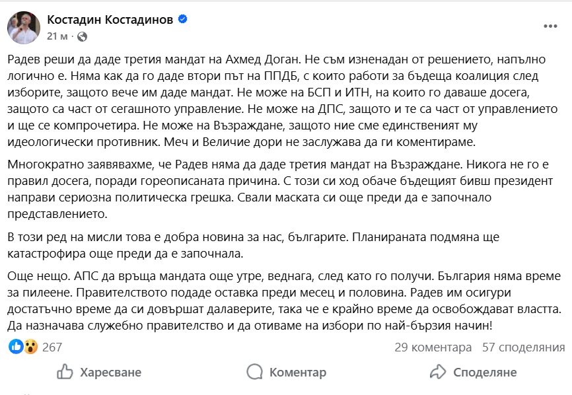
Task: Open the post options three-dots menu
Action: 550,26
